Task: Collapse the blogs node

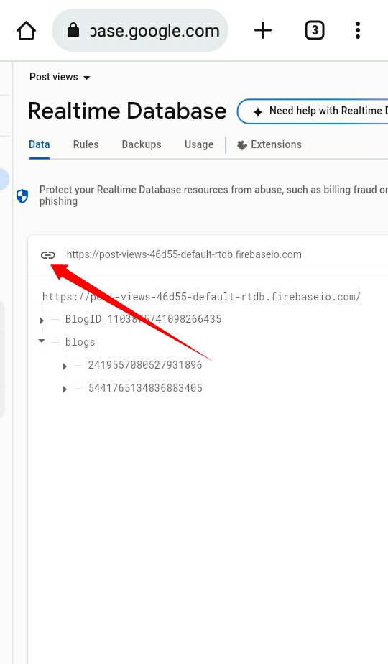Action: (x=42, y=341)
